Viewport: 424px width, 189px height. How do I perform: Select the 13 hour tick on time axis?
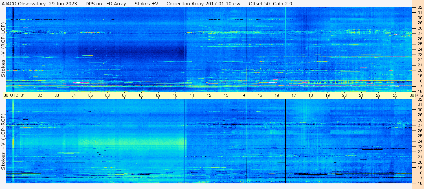[226, 95]
